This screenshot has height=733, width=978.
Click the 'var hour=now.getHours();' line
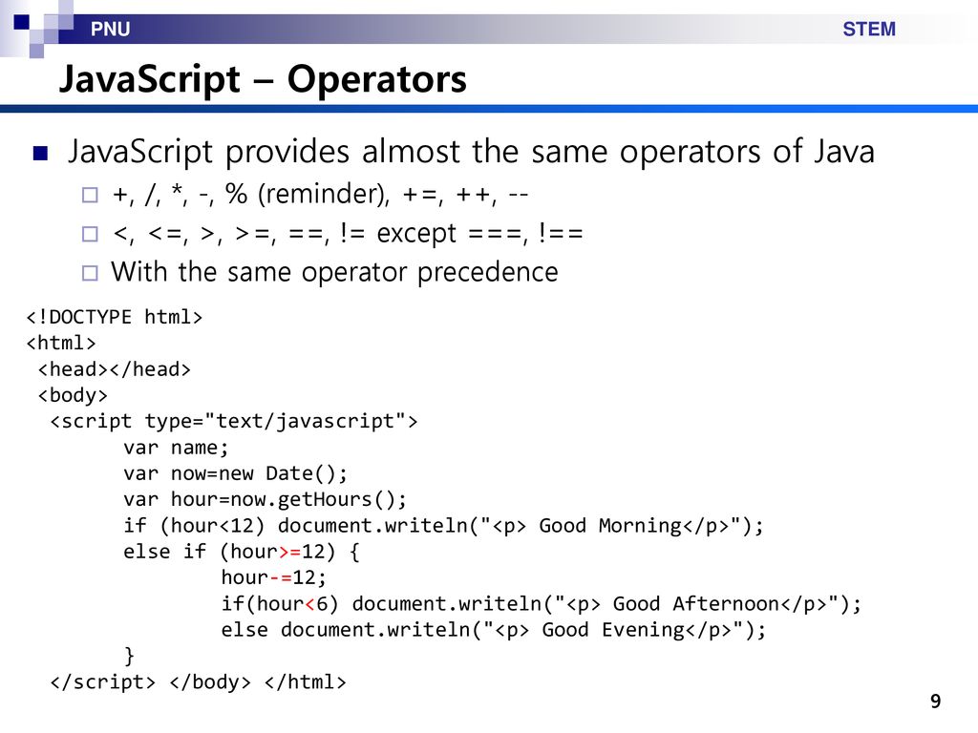(x=266, y=500)
